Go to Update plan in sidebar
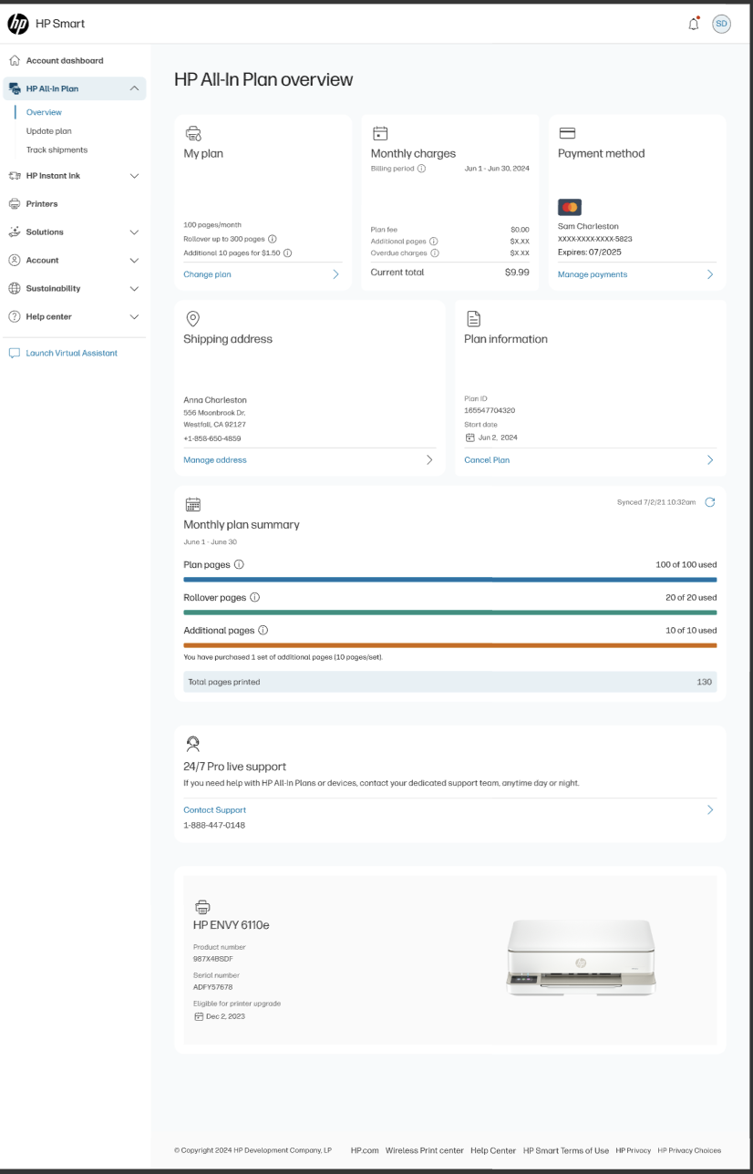 (48, 131)
